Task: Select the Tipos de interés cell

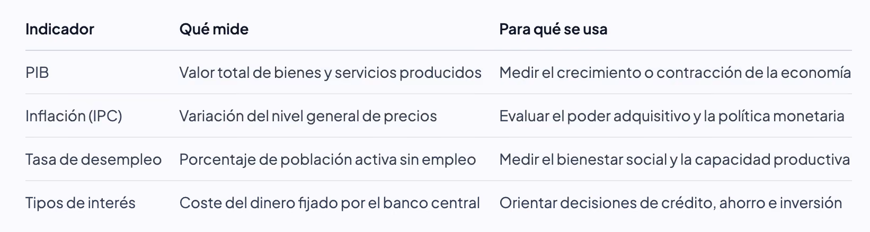Action: pyautogui.click(x=81, y=203)
